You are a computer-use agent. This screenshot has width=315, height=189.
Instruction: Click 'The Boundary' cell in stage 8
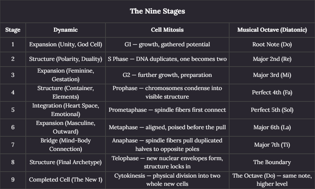[x=272, y=162]
